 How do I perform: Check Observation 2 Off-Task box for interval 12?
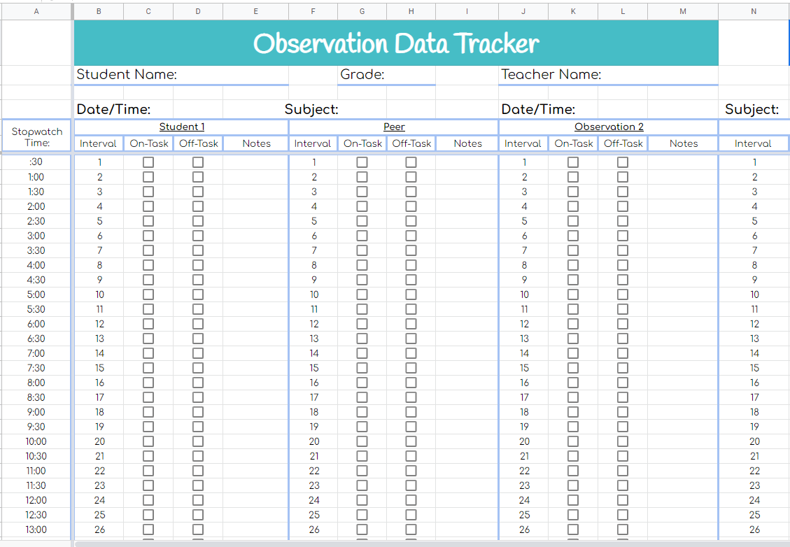(623, 324)
